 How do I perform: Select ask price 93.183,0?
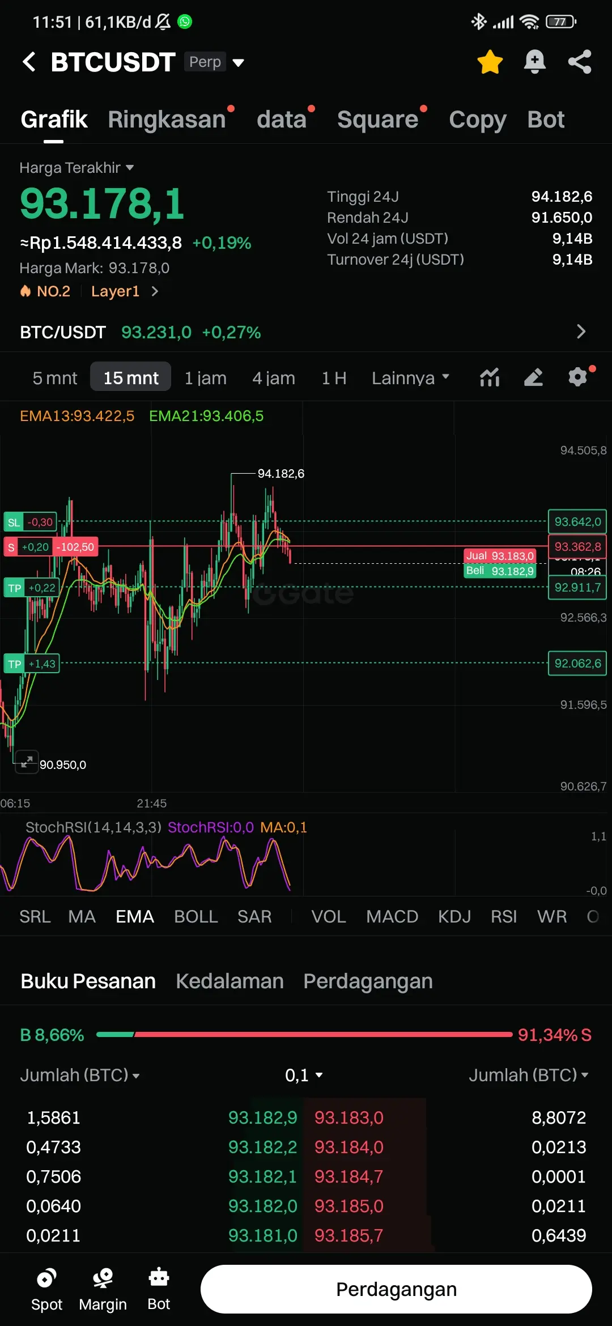coord(349,1117)
